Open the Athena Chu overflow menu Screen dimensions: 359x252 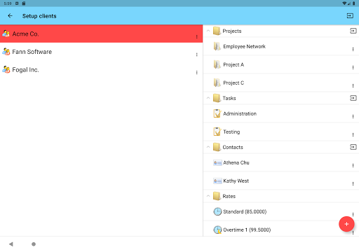coord(353,165)
